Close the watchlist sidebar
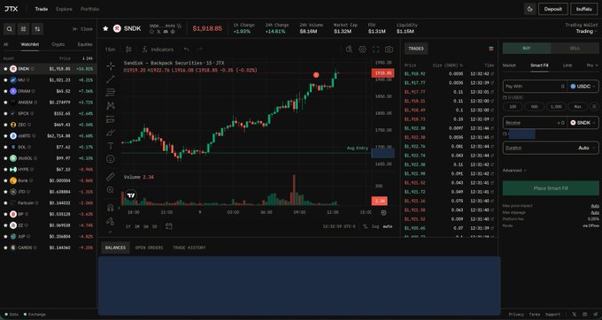 [x=82, y=29]
